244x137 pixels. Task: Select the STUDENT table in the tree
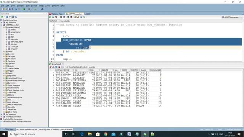(x=14, y=49)
